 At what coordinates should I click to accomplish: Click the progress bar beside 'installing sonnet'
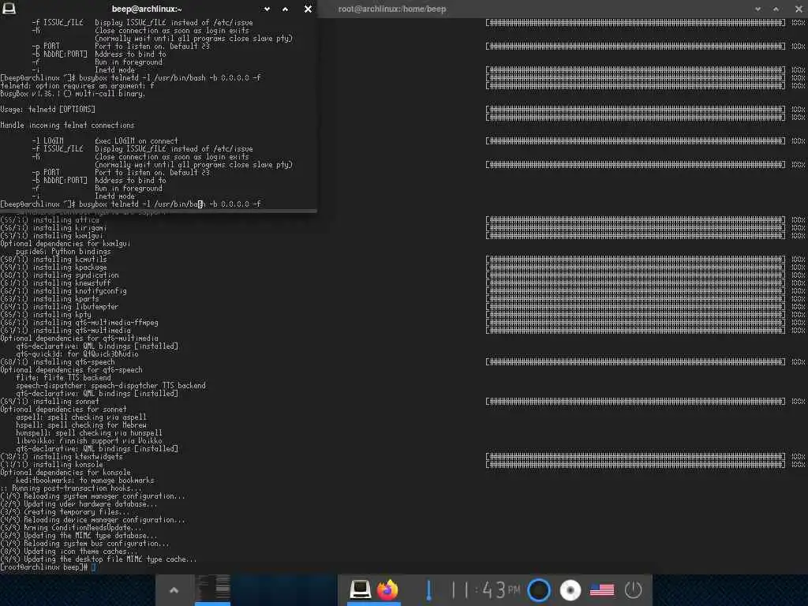(635, 402)
